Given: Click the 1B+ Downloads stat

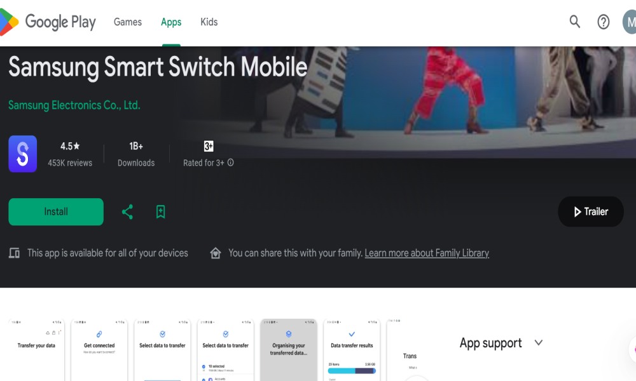Looking at the screenshot, I should point(136,154).
